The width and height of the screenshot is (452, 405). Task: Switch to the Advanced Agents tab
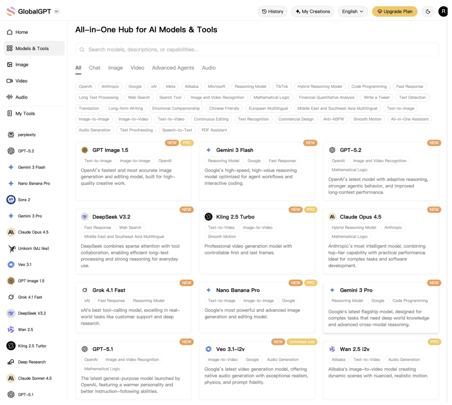point(173,68)
